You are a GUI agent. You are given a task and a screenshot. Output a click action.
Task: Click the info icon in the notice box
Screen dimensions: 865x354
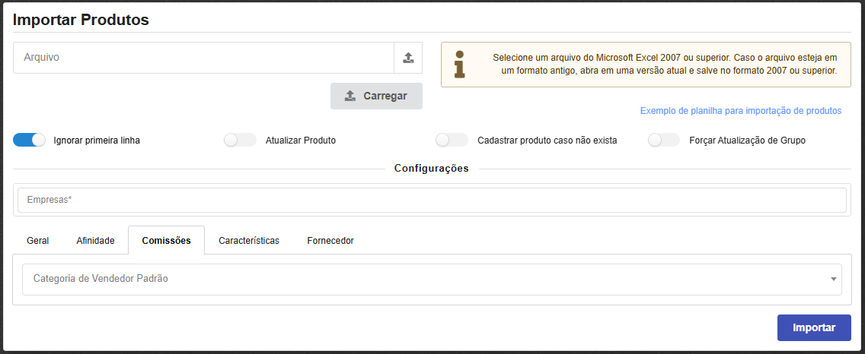point(459,65)
